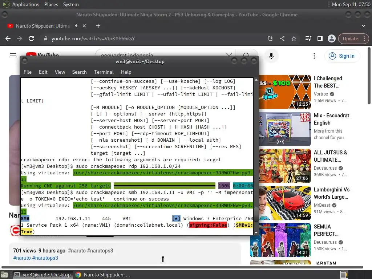Bookmark this page with the star
The image size is (372, 279).
click(294, 39)
